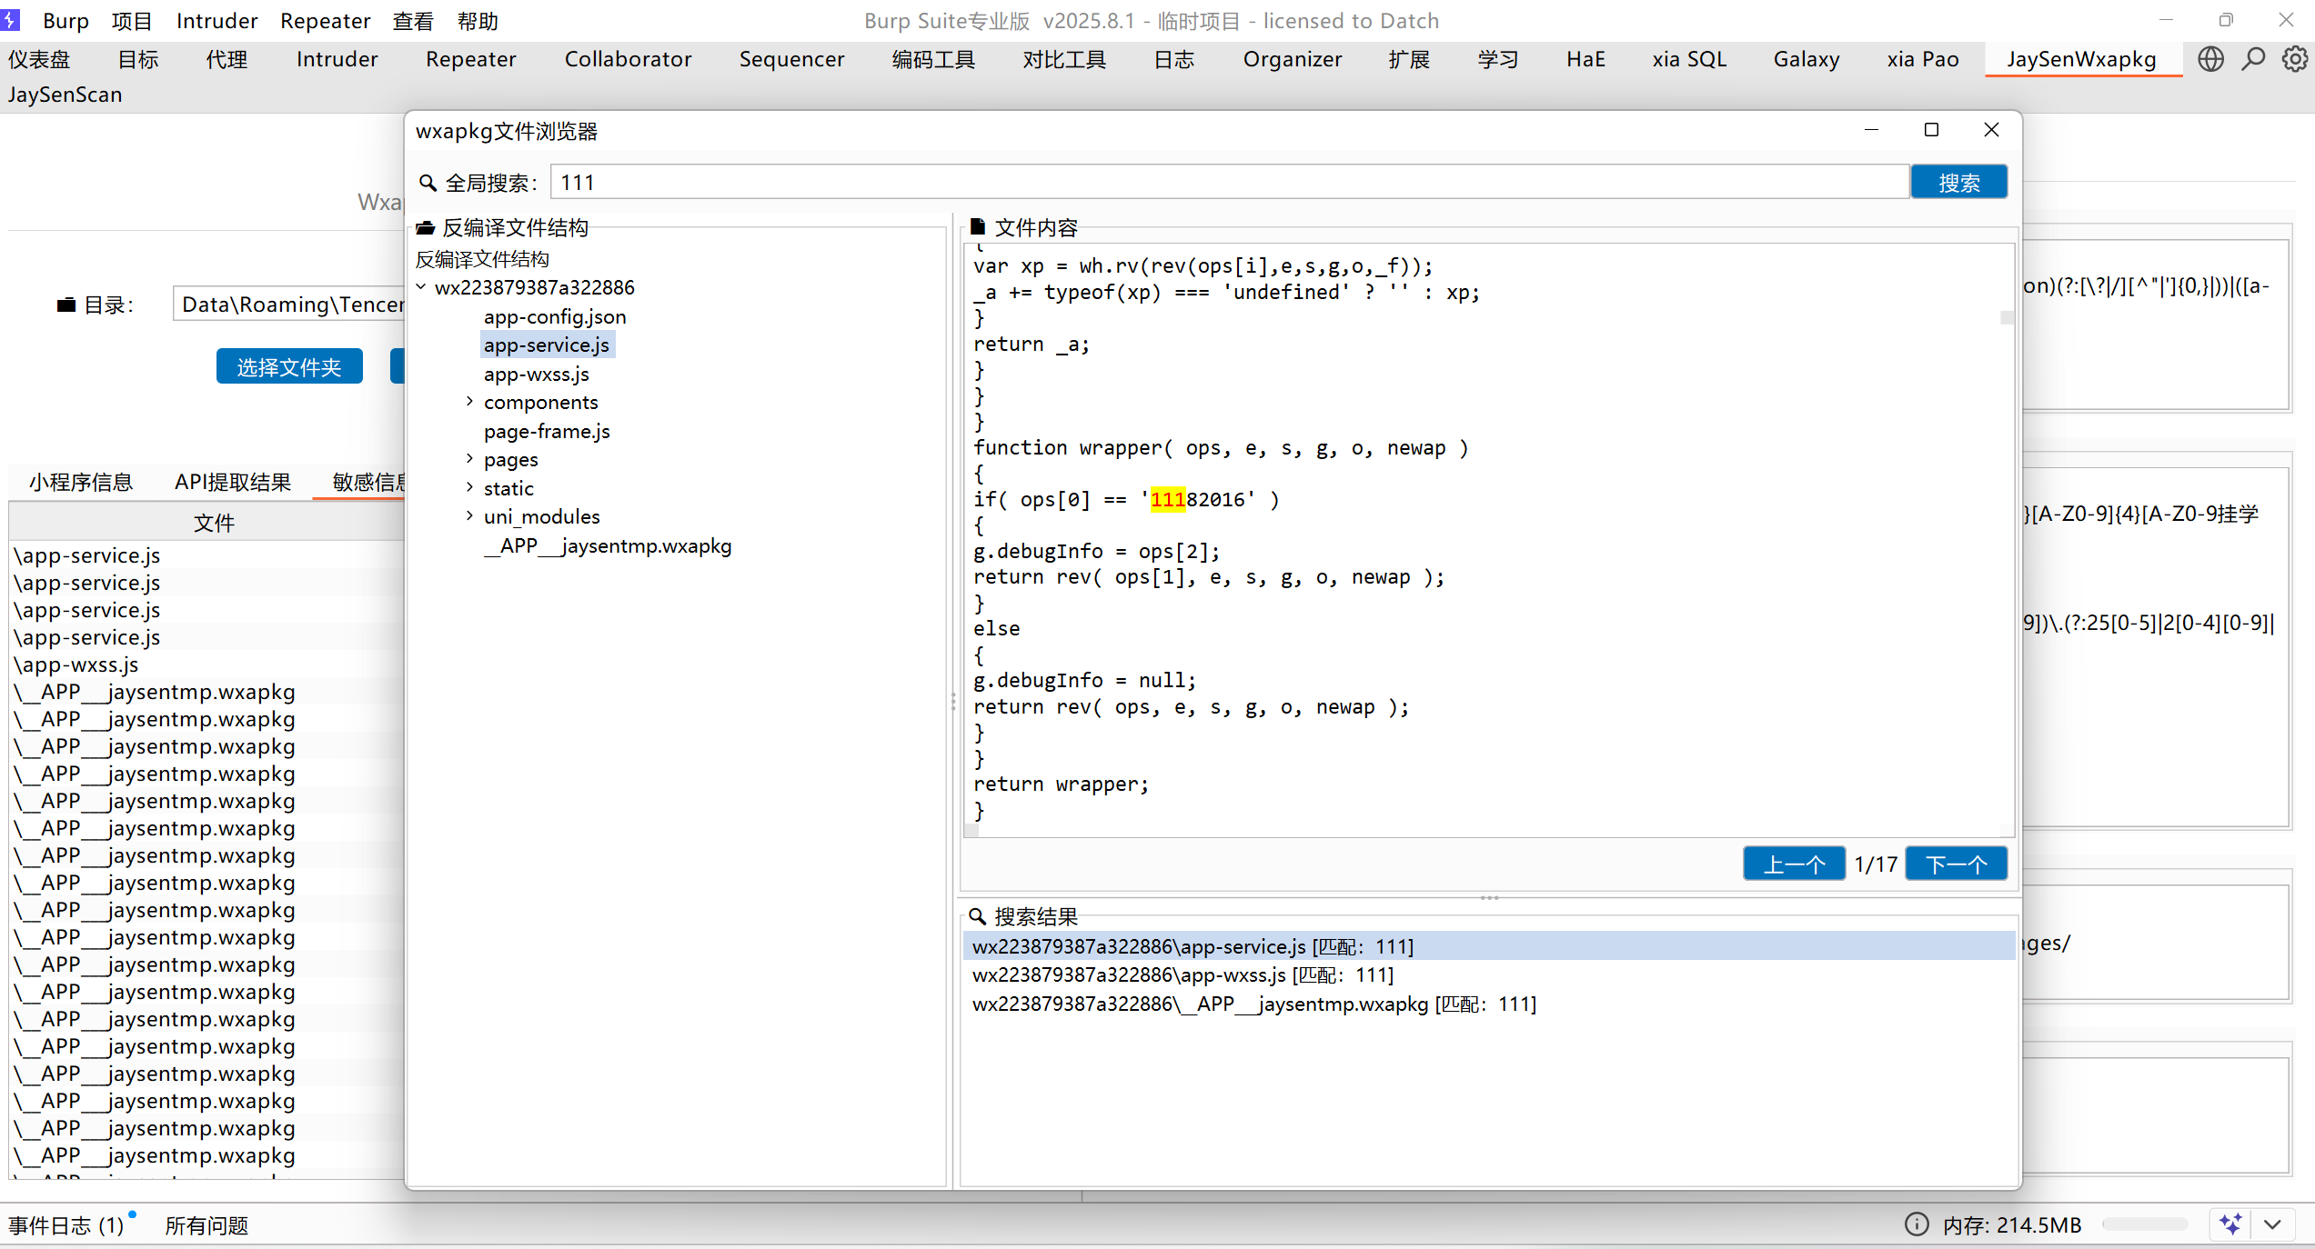
Task: Go to next match with 下一个
Action: tap(1956, 864)
